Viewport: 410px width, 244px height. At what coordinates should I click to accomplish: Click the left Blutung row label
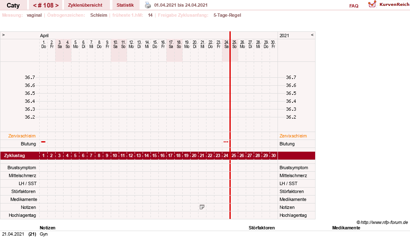pyautogui.click(x=28, y=144)
